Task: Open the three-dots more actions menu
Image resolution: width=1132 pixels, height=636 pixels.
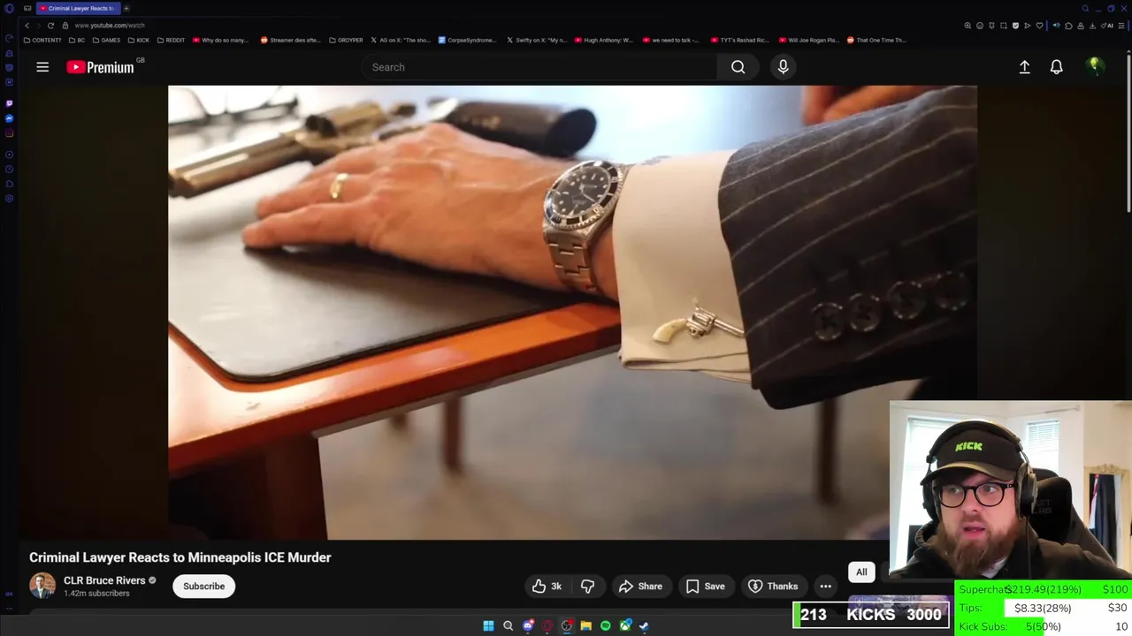Action: tap(825, 586)
